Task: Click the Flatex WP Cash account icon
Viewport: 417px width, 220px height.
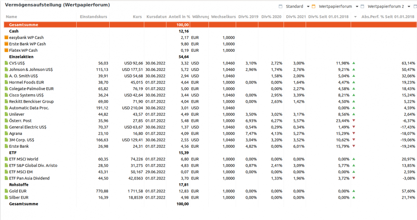Action: point(6,50)
